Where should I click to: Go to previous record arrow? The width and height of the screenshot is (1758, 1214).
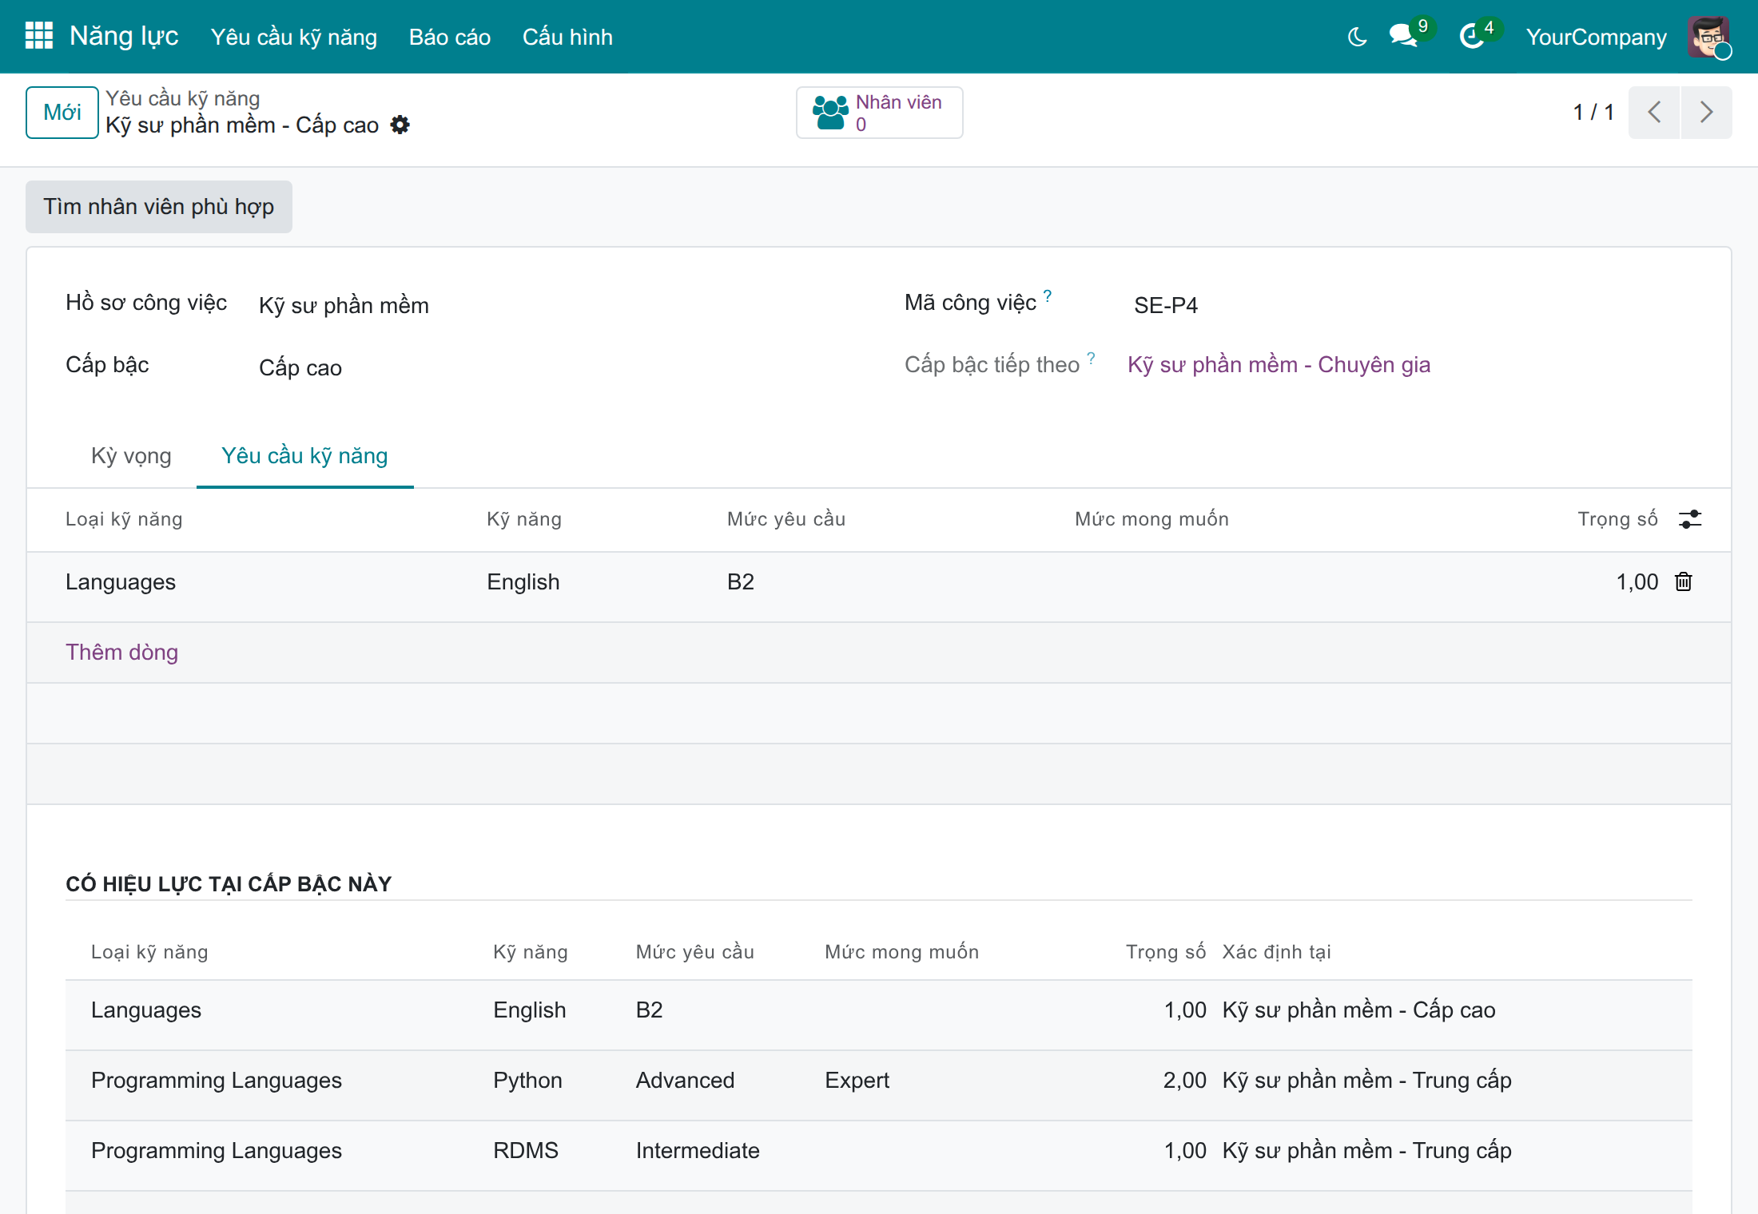tap(1654, 112)
